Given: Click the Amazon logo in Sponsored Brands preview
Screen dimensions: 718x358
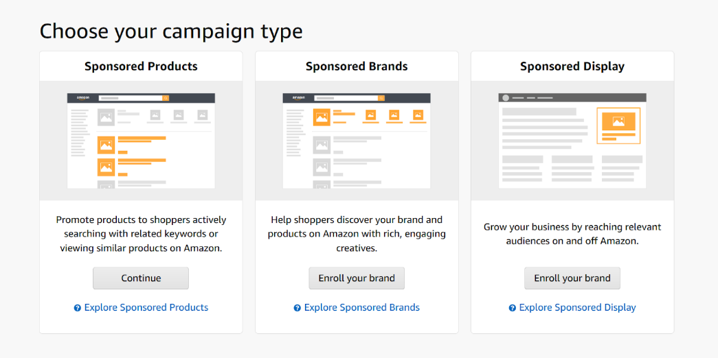Looking at the screenshot, I should point(299,98).
